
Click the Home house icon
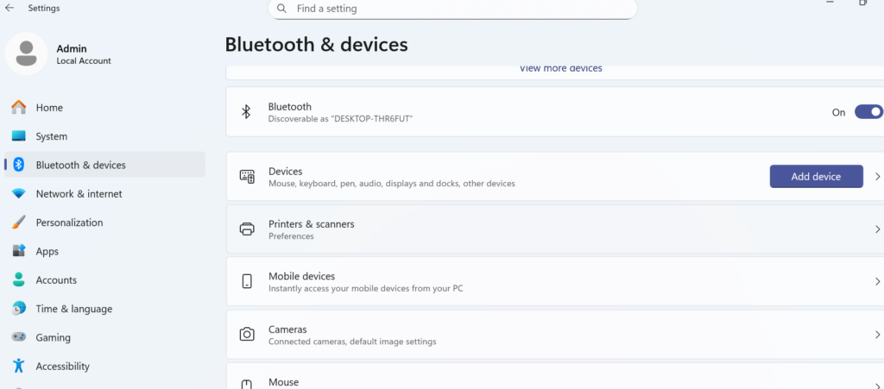click(x=19, y=107)
